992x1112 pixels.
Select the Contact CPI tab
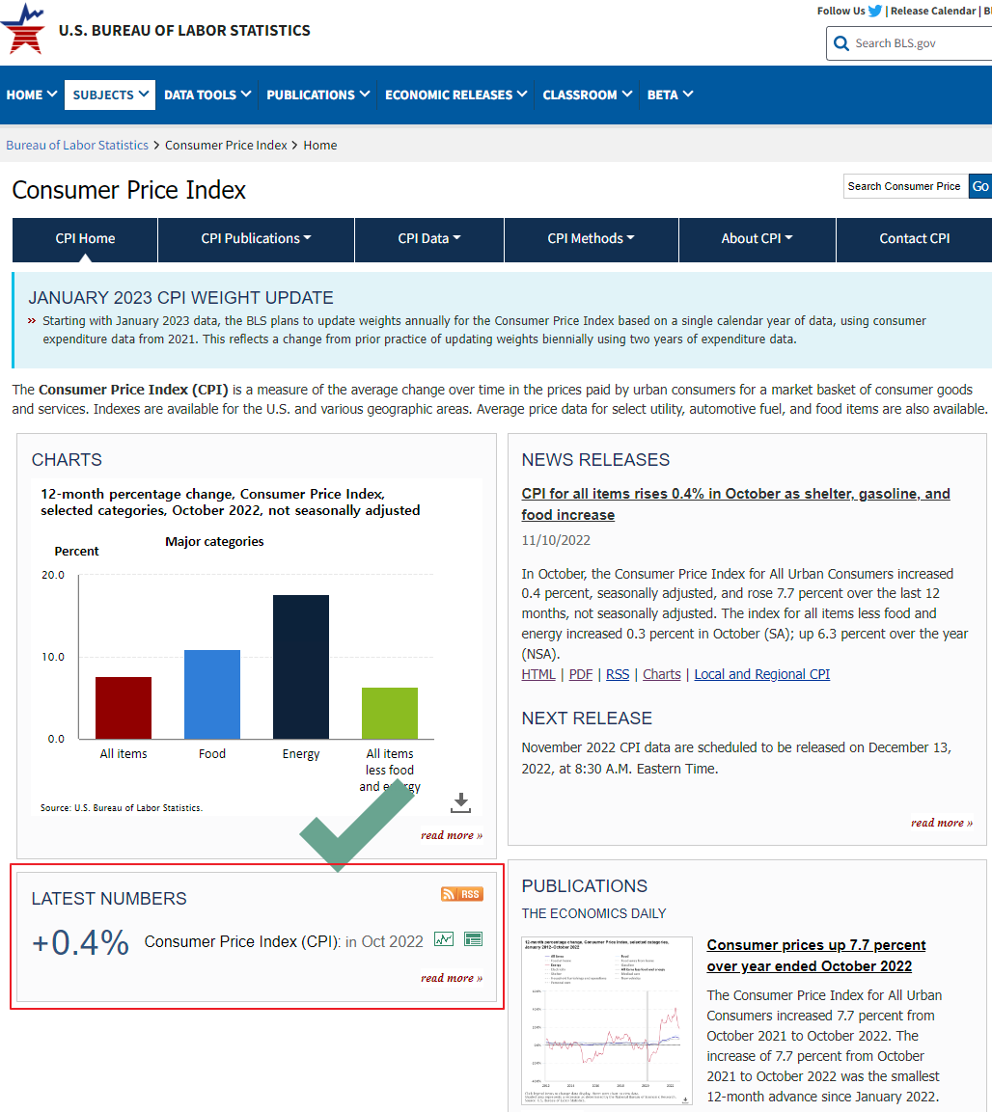(914, 239)
